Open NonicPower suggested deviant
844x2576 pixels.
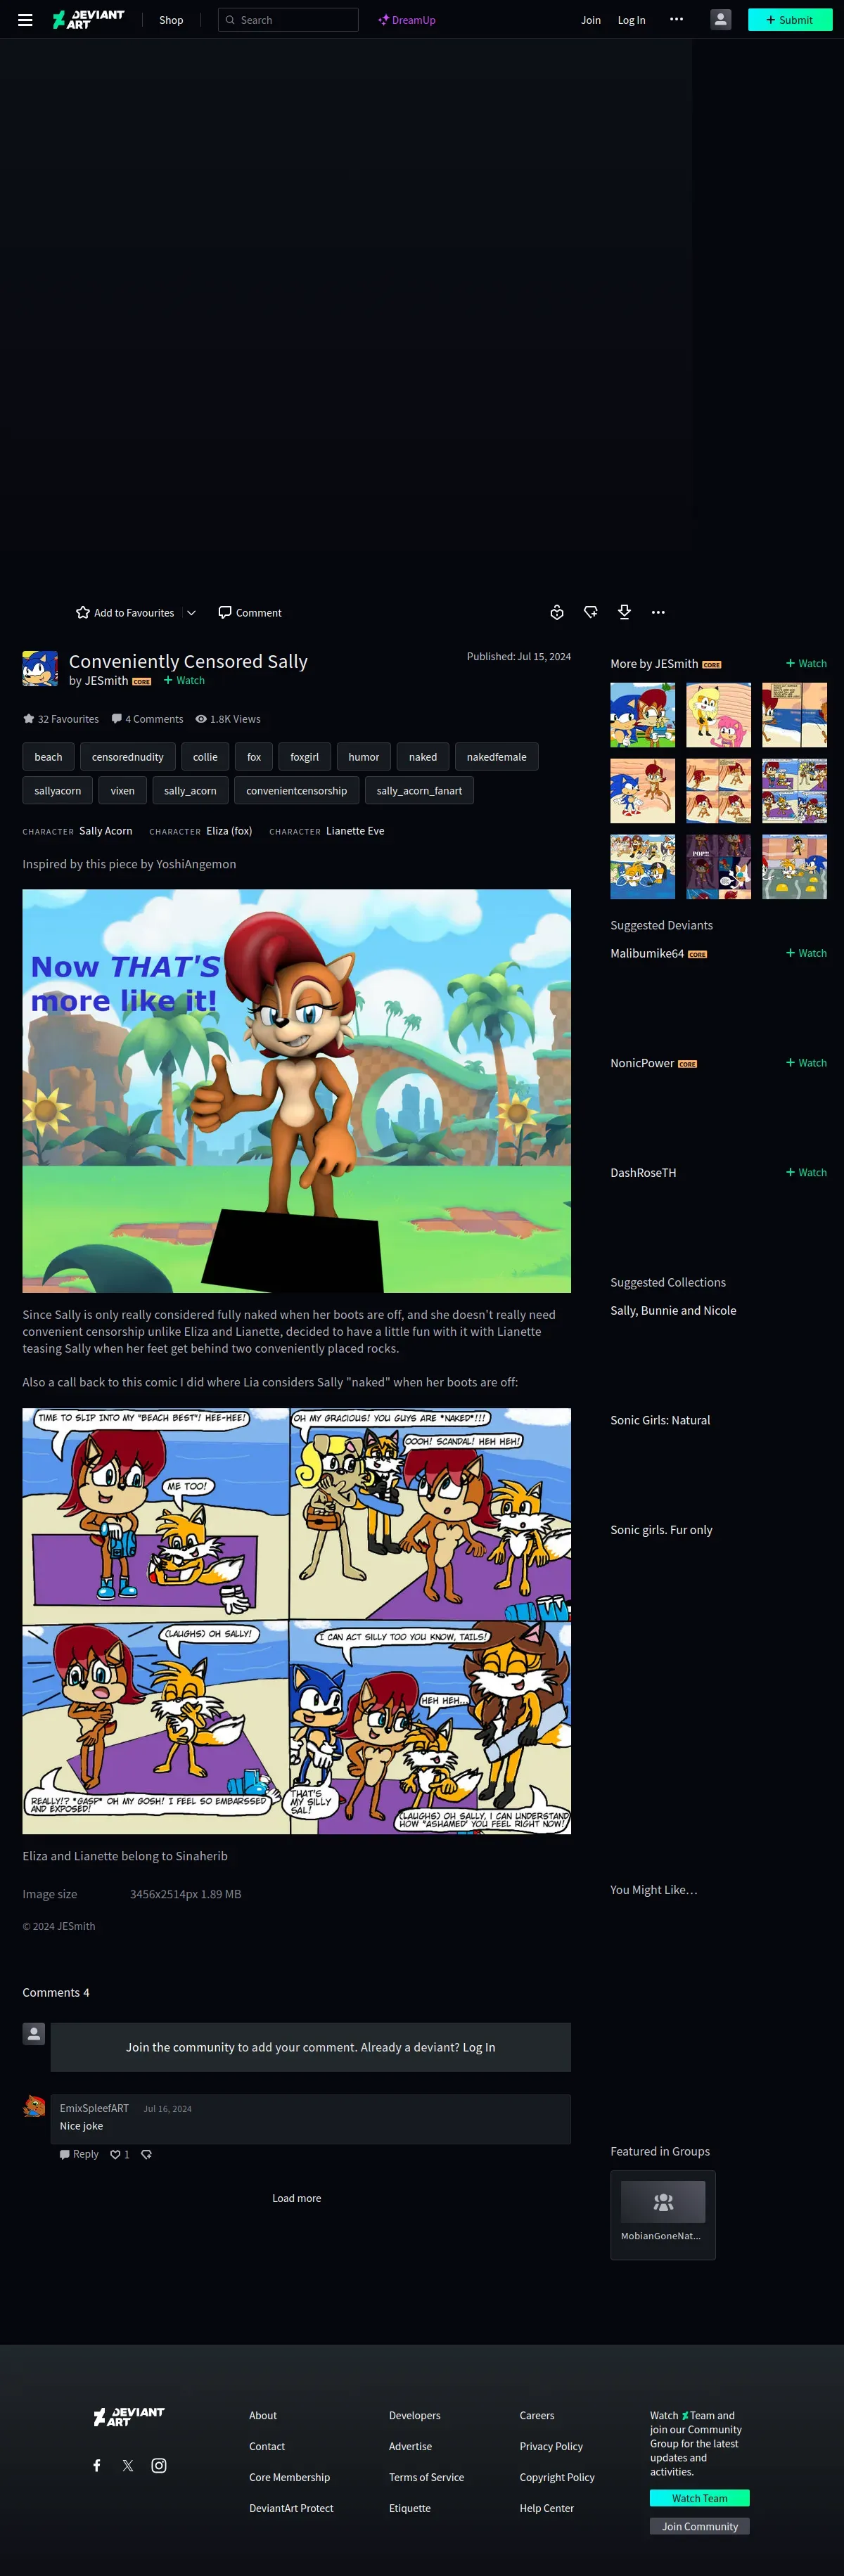(642, 1063)
